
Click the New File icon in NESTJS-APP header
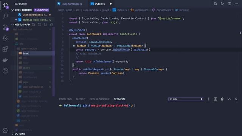[33, 25]
